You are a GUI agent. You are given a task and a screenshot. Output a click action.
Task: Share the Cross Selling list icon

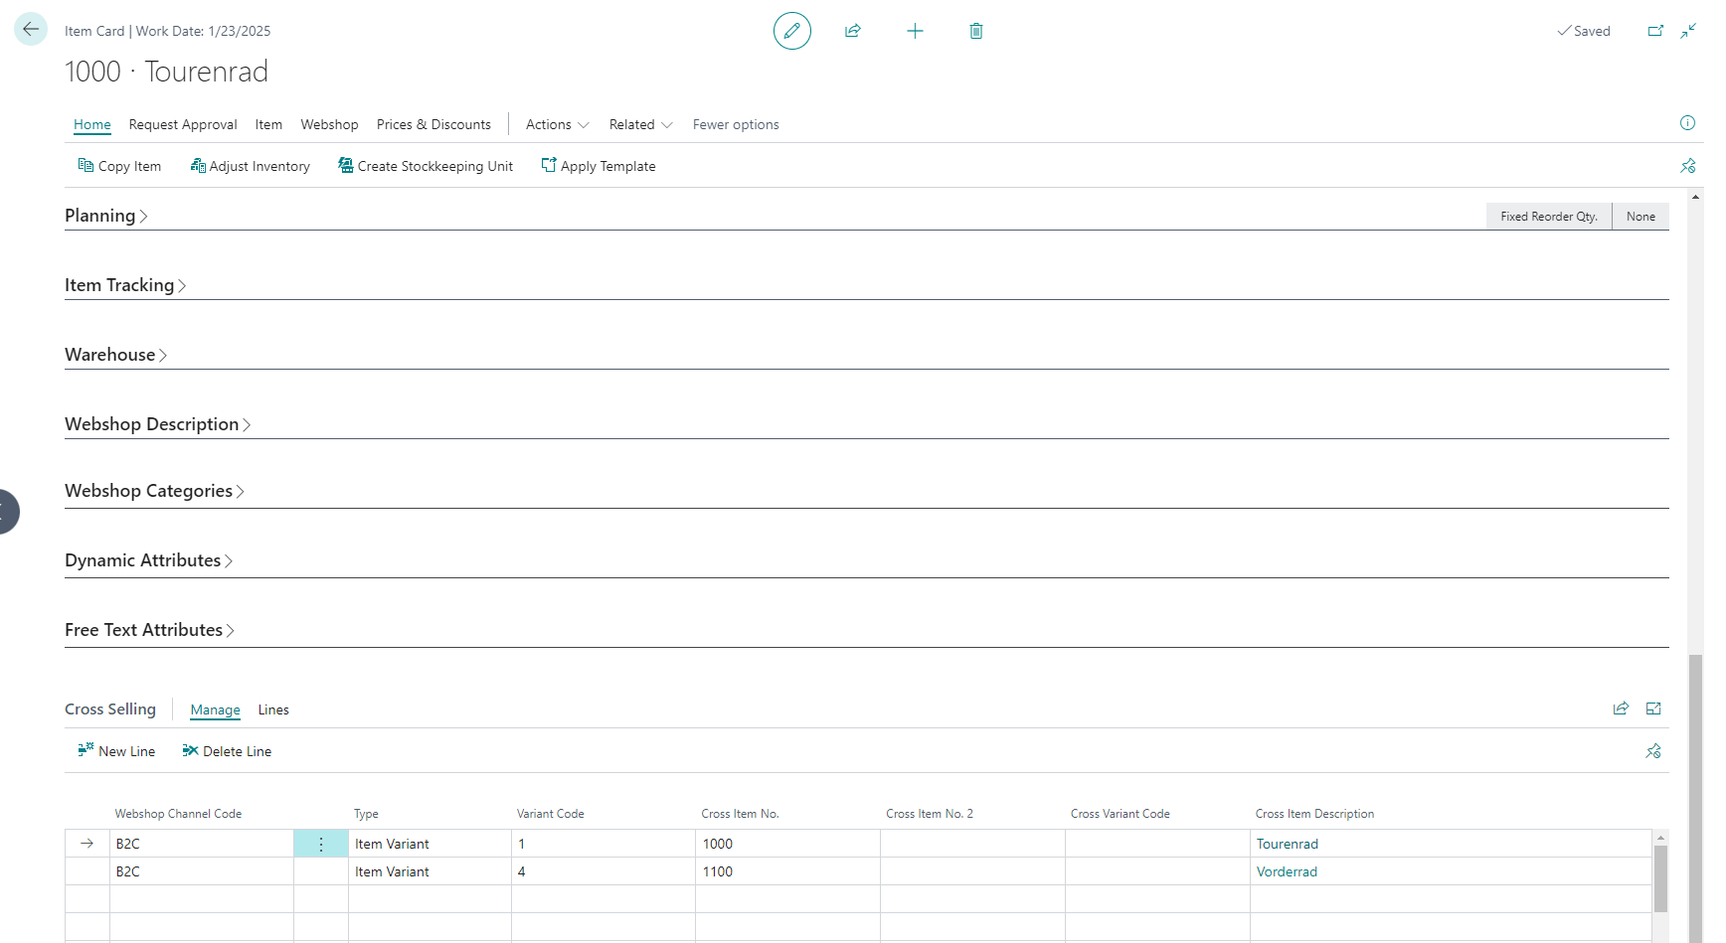tap(1621, 708)
